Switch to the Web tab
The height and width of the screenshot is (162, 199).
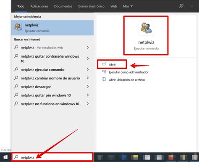click(x=114, y=6)
